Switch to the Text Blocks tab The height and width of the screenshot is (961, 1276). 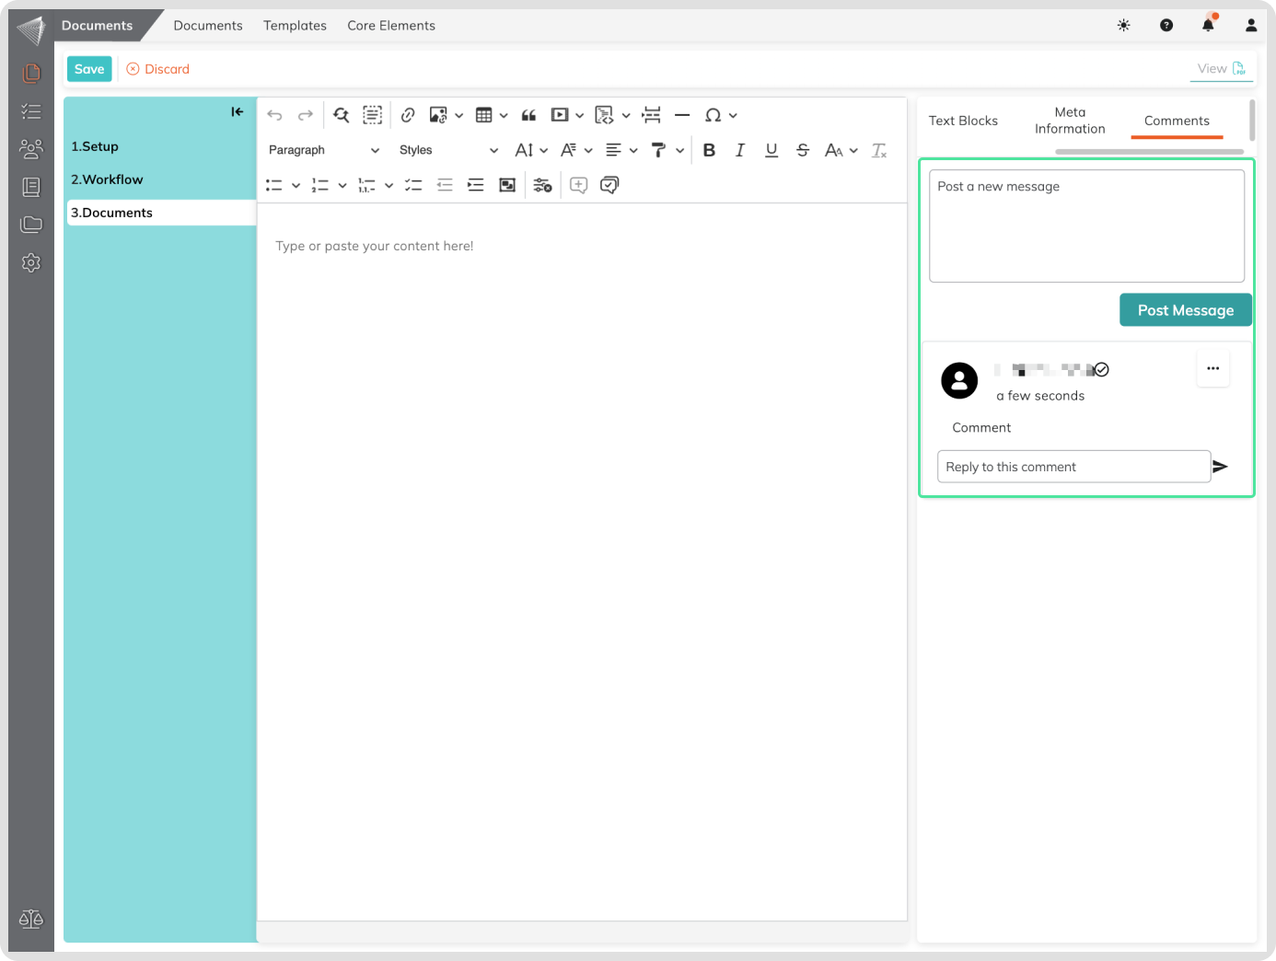coord(963,121)
